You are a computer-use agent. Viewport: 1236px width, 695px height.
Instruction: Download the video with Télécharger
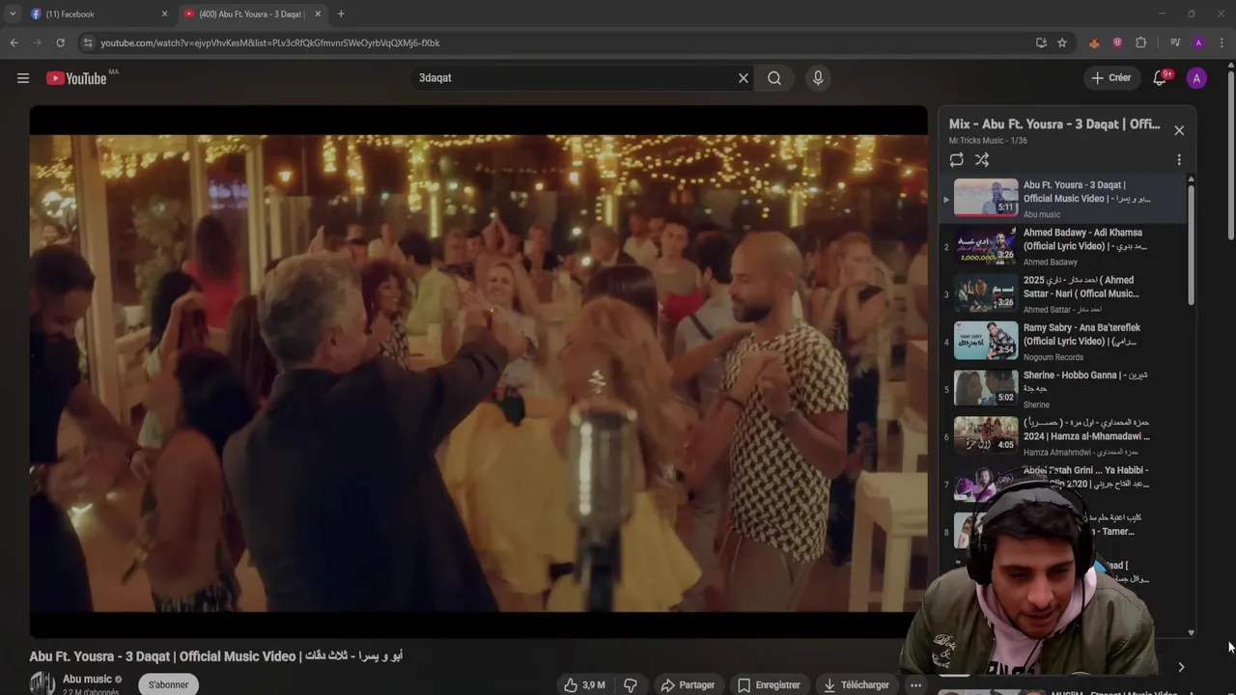tap(856, 685)
